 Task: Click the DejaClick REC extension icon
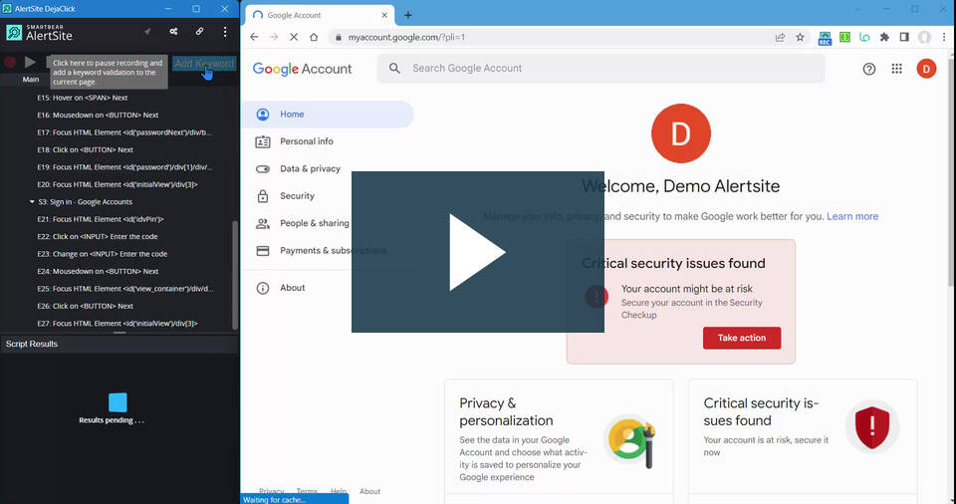click(x=825, y=38)
